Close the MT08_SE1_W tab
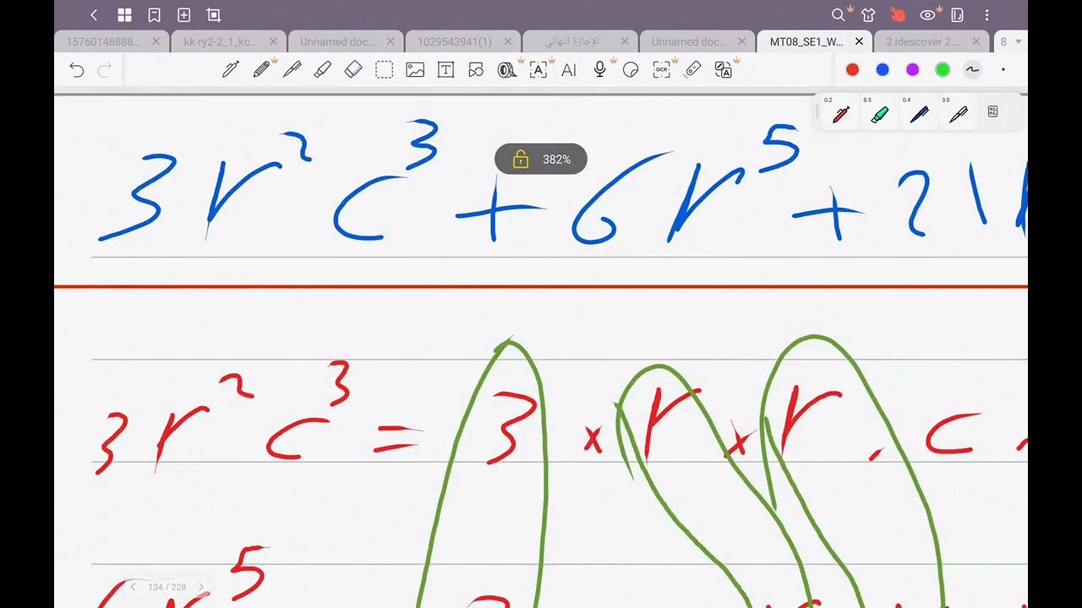 coord(859,41)
